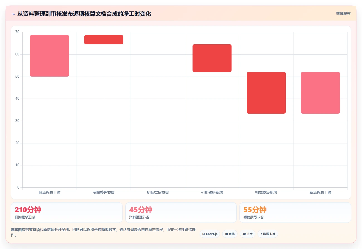The width and height of the screenshot is (362, 249).
Task: Click the 资料整理节省 waterfall bar
Action: point(104,40)
